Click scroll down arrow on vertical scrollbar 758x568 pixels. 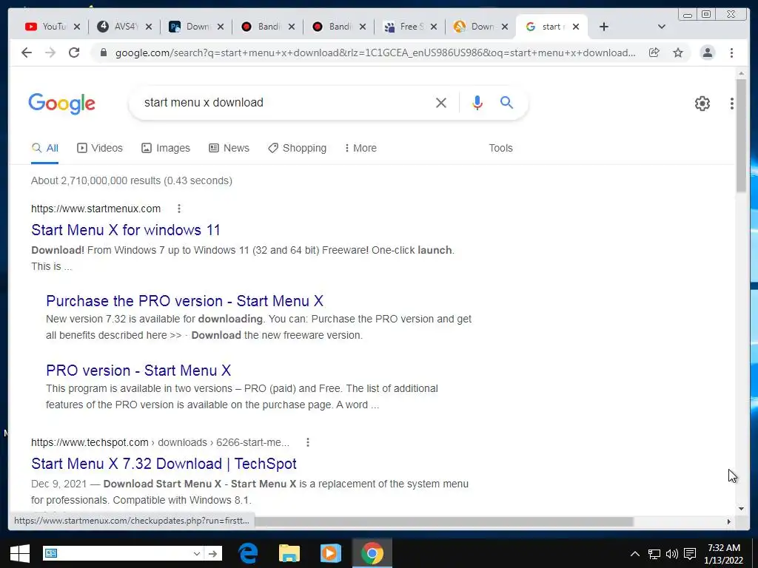(x=741, y=508)
